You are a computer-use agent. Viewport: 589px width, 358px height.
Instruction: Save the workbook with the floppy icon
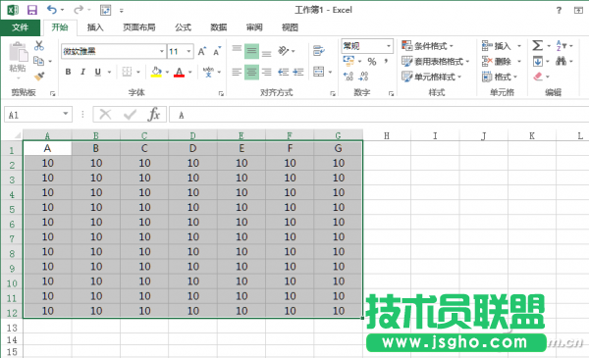(x=32, y=10)
